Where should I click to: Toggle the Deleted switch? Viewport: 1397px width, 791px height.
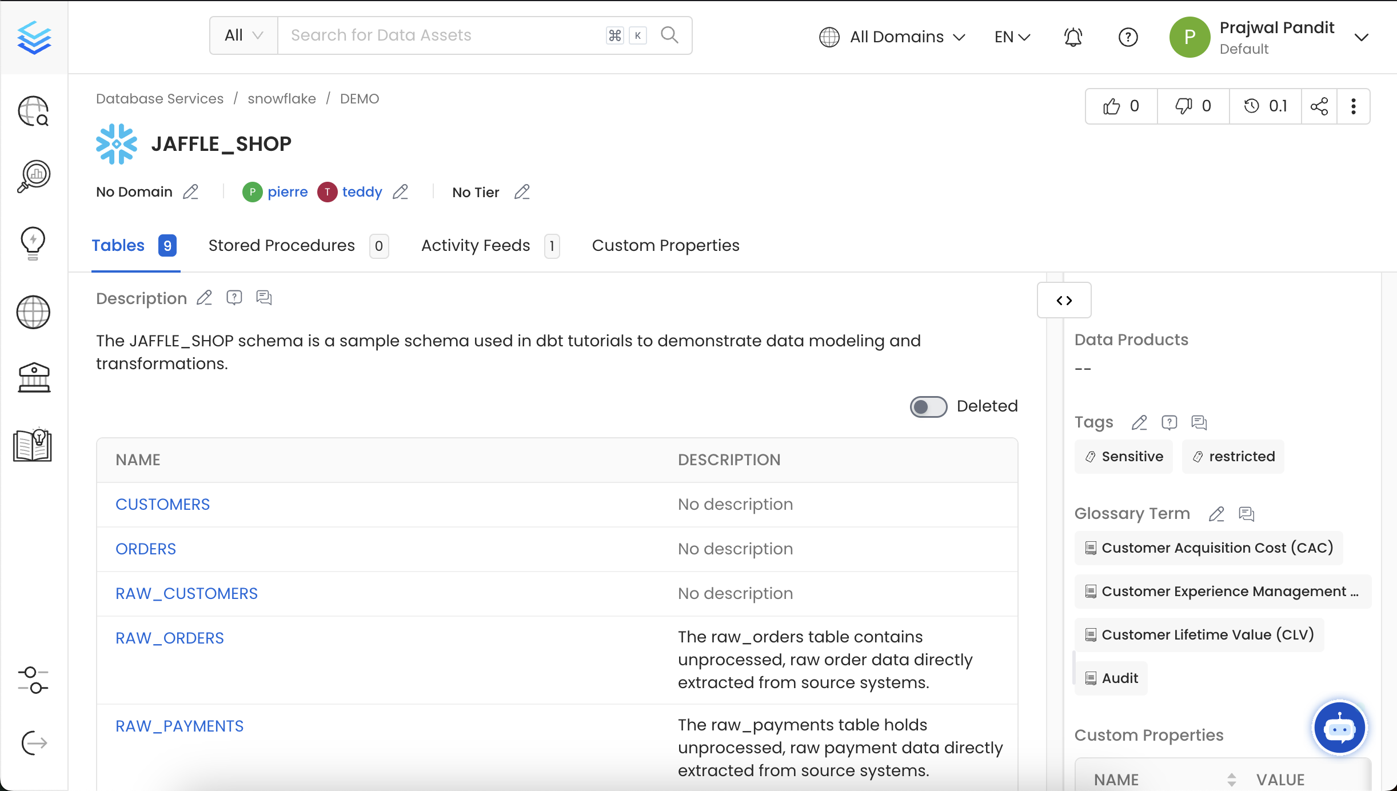tap(928, 406)
